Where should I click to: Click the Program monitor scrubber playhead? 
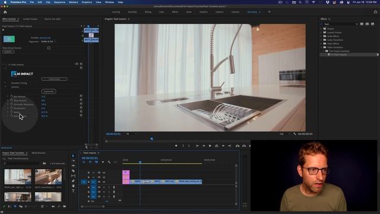(x=152, y=139)
